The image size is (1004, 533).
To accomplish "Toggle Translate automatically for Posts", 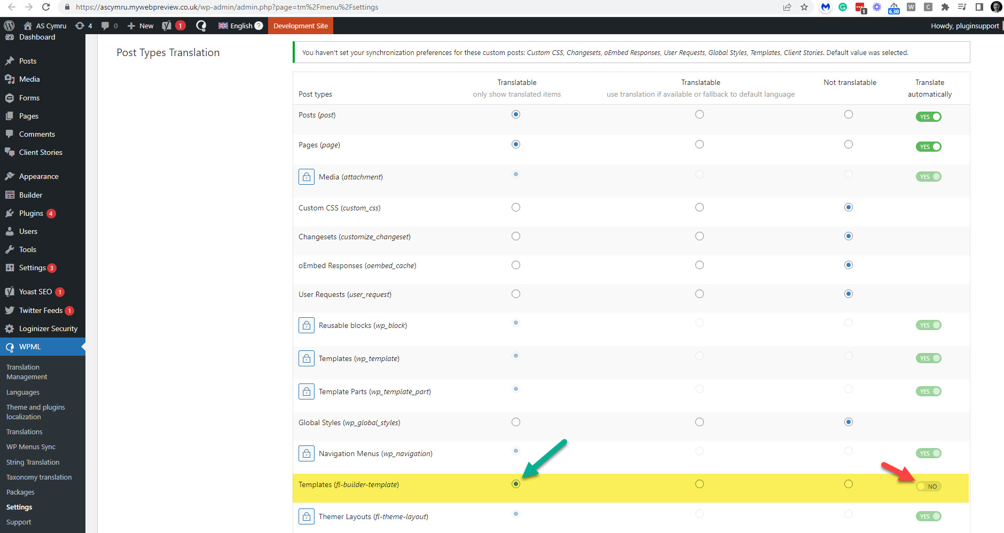I will (x=929, y=117).
